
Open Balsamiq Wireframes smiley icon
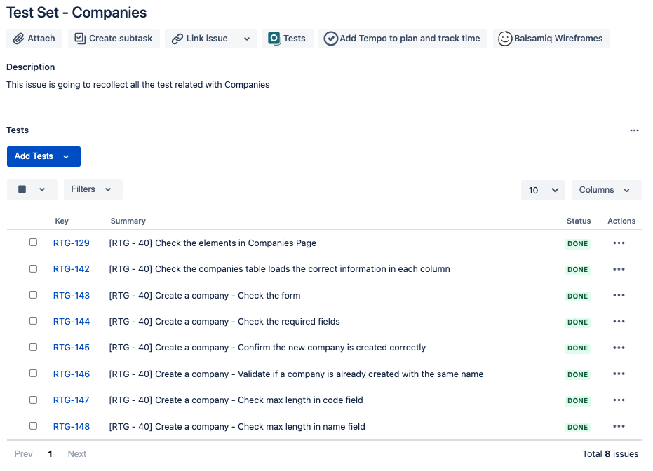505,39
